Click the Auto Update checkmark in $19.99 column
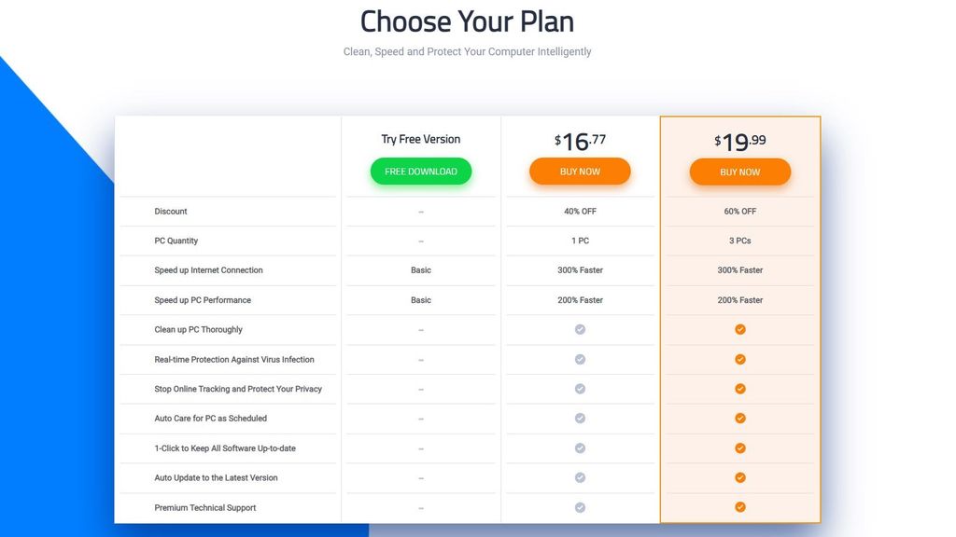Image resolution: width=956 pixels, height=537 pixels. click(x=740, y=477)
